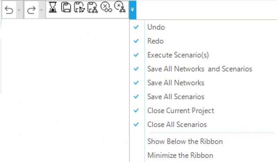Uncheck the Undo entry in the customize menu
This screenshot has height=162, width=277.
[156, 27]
